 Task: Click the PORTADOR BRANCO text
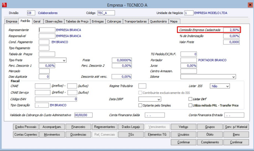tap(212, 60)
